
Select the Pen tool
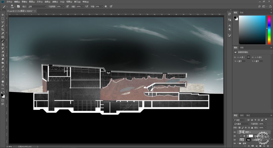coord(3,67)
